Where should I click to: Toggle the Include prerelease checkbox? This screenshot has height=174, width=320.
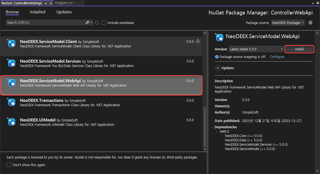(104, 23)
